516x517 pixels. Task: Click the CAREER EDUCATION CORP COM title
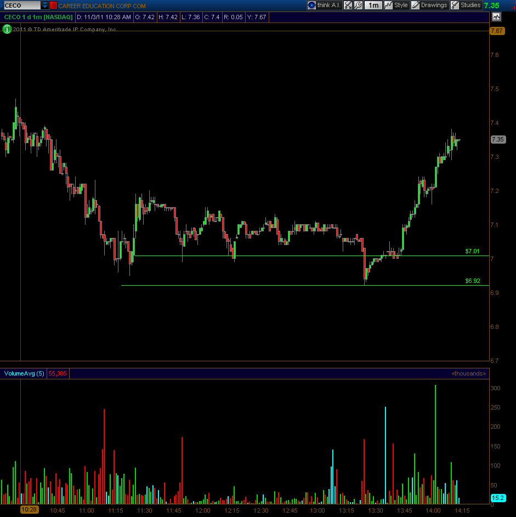pyautogui.click(x=102, y=6)
